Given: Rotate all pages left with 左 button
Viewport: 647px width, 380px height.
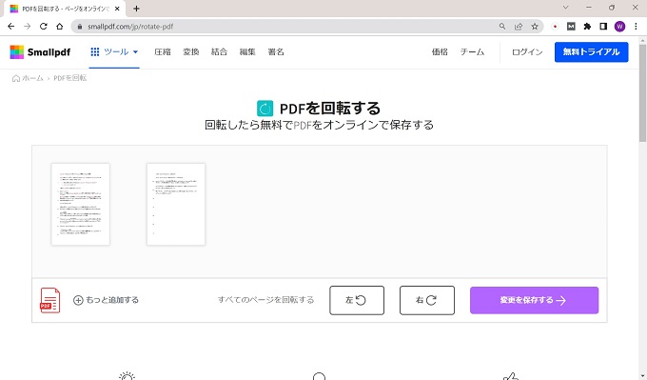Looking at the screenshot, I should click(357, 300).
